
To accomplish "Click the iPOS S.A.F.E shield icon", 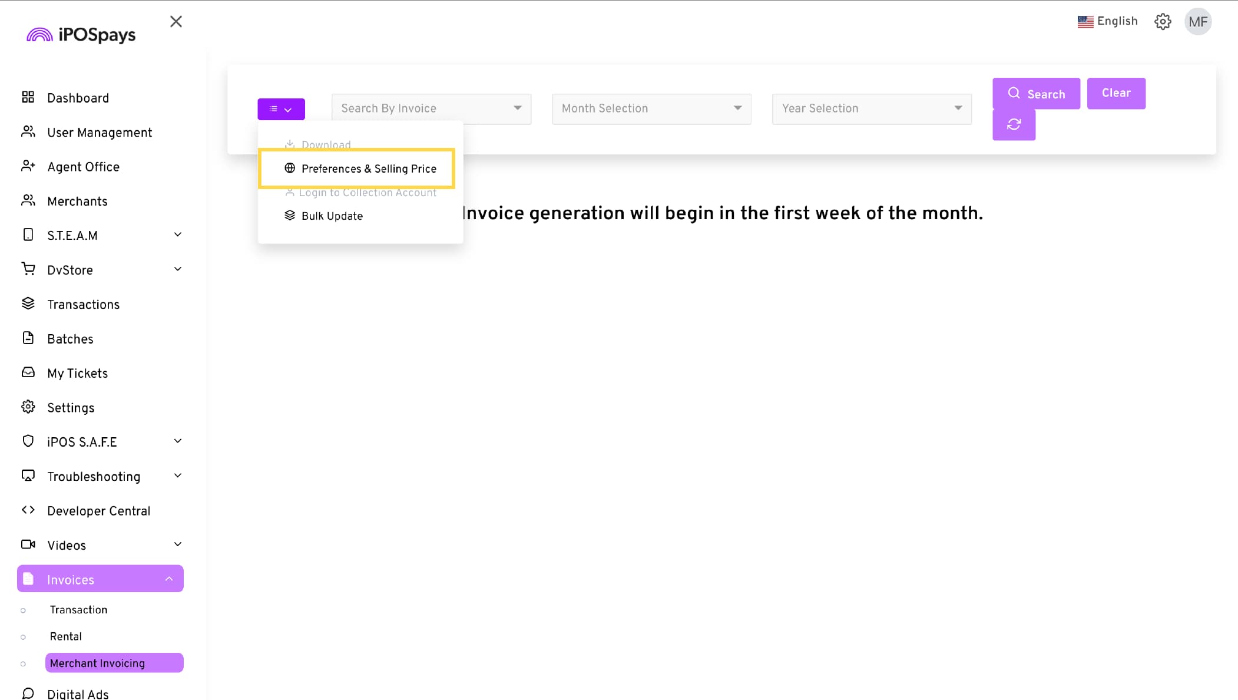I will pos(28,441).
